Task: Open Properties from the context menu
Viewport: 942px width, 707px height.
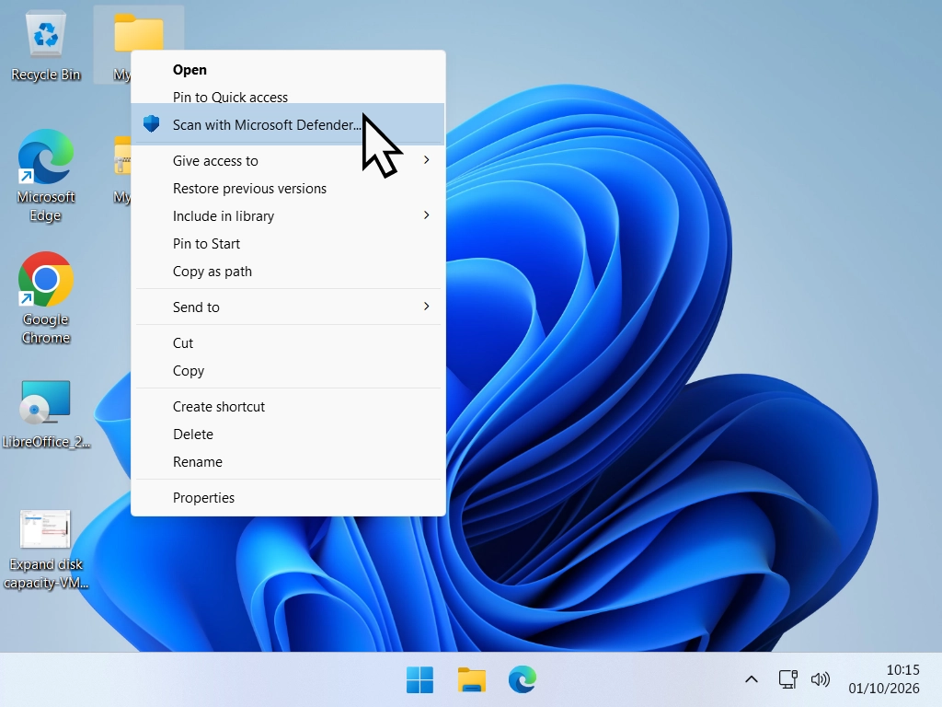Action: coord(288,498)
